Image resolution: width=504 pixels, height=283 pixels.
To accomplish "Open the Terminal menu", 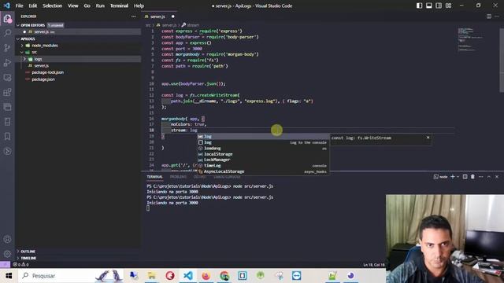I will tap(119, 6).
